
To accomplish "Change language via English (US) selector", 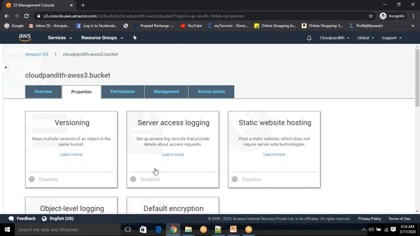I will point(58,218).
